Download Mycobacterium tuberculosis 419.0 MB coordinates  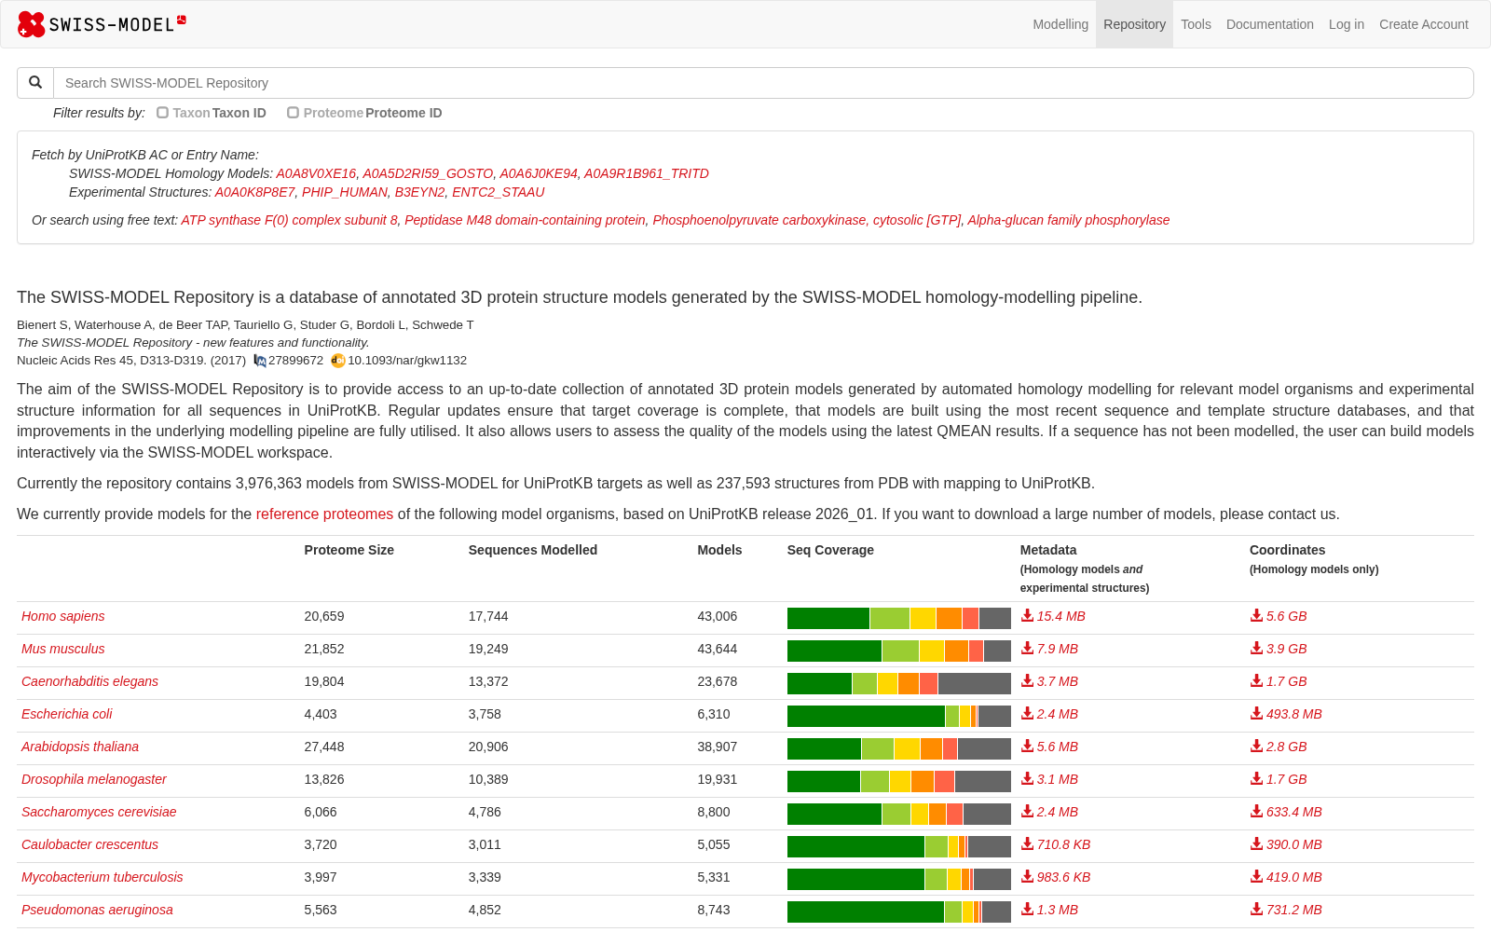coord(1286,877)
